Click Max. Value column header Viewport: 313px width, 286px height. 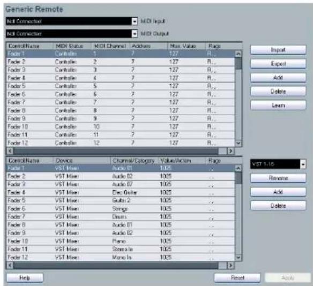(187, 46)
